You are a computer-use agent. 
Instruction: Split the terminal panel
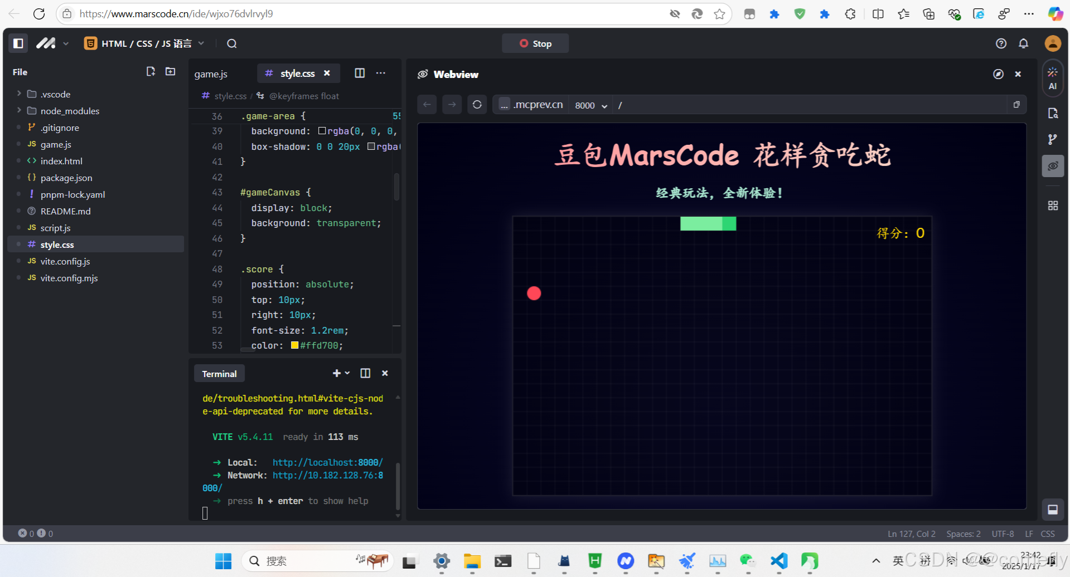365,373
